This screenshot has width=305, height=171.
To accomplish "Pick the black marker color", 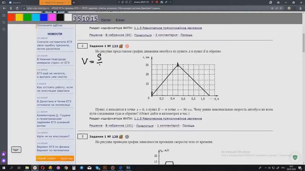I will pos(60,18).
